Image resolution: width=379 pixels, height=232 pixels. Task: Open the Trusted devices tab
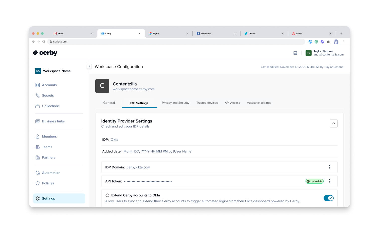point(207,103)
